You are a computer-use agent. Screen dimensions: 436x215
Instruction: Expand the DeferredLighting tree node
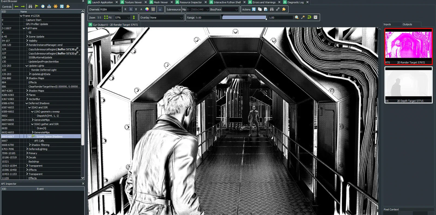coord(27,149)
